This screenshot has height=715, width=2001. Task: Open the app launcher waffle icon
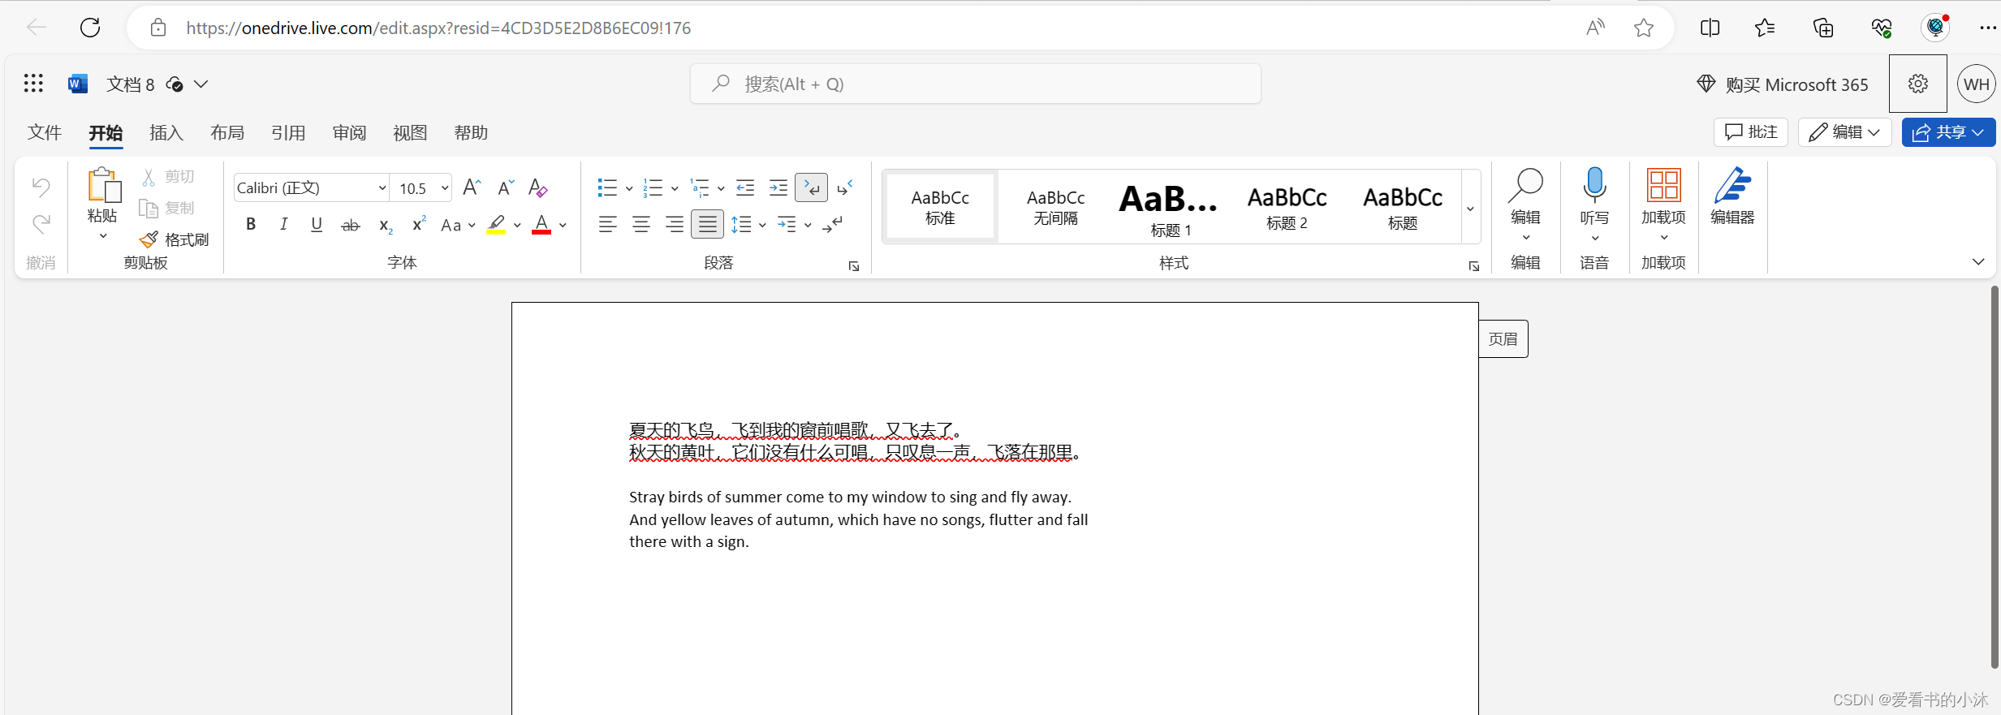(33, 84)
